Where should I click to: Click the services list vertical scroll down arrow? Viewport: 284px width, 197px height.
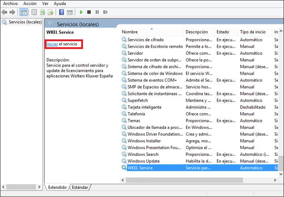pyautogui.click(x=281, y=174)
